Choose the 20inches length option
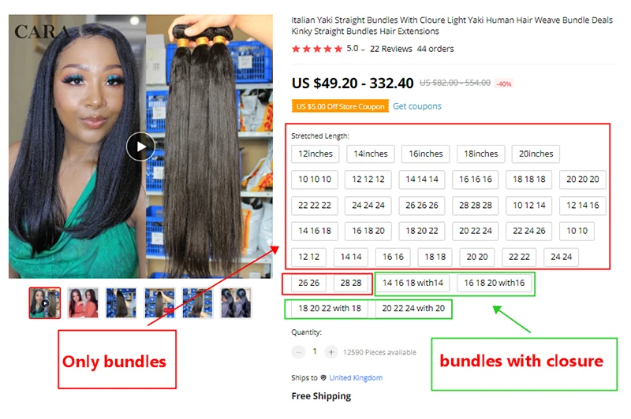The image size is (631, 419). tap(536, 154)
